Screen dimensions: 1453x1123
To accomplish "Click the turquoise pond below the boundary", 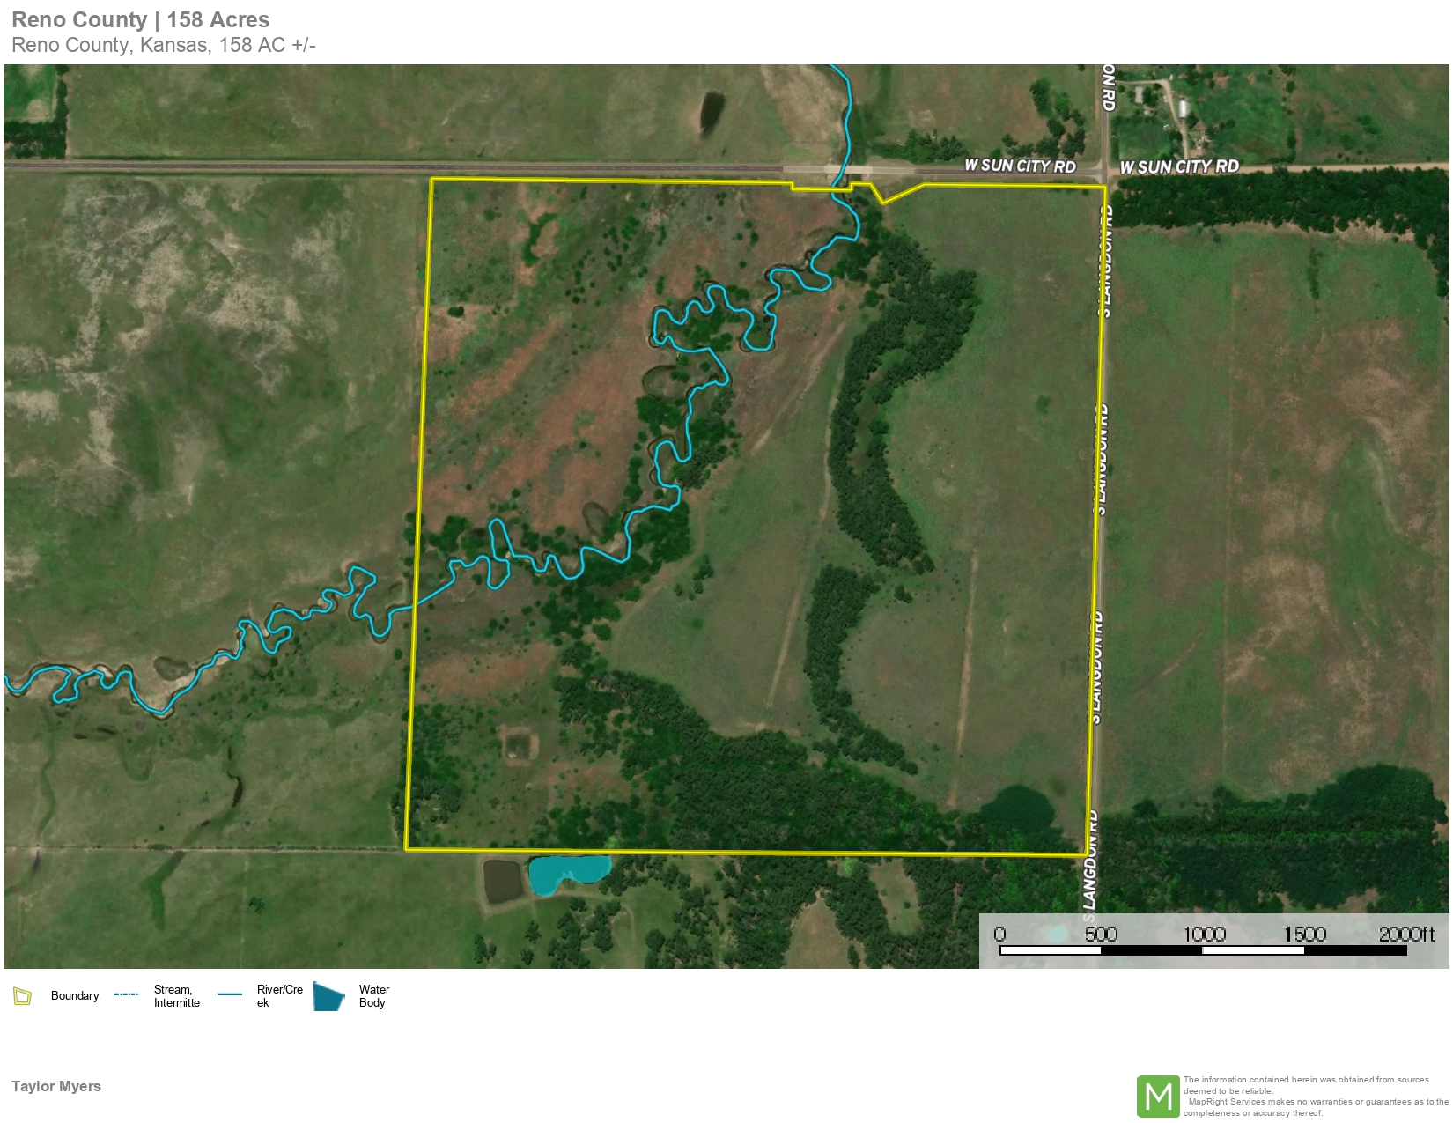I will (568, 873).
